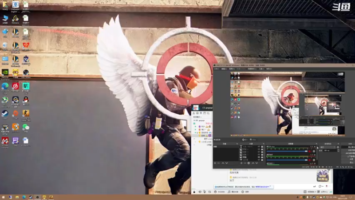Click the music note icon in YY bottom bar

click(229, 192)
